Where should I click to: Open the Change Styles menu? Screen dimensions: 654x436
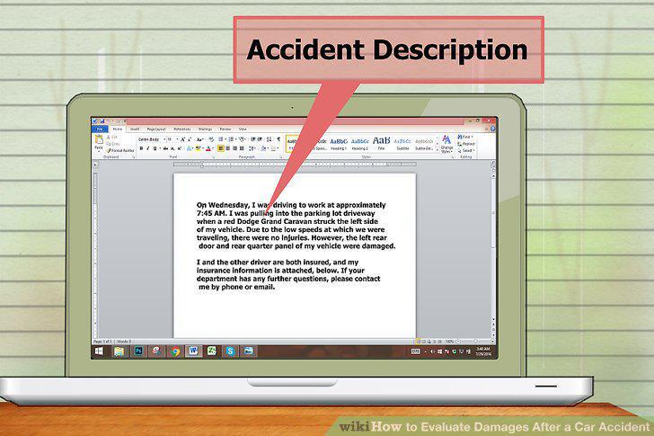[446, 145]
